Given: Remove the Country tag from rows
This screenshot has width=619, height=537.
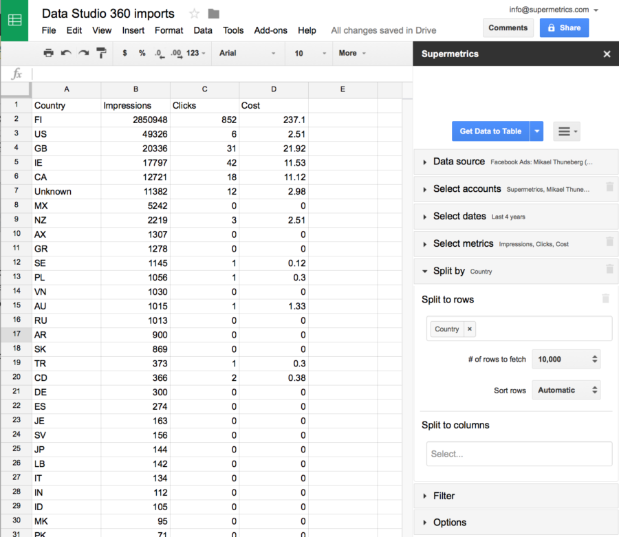Looking at the screenshot, I should [469, 329].
